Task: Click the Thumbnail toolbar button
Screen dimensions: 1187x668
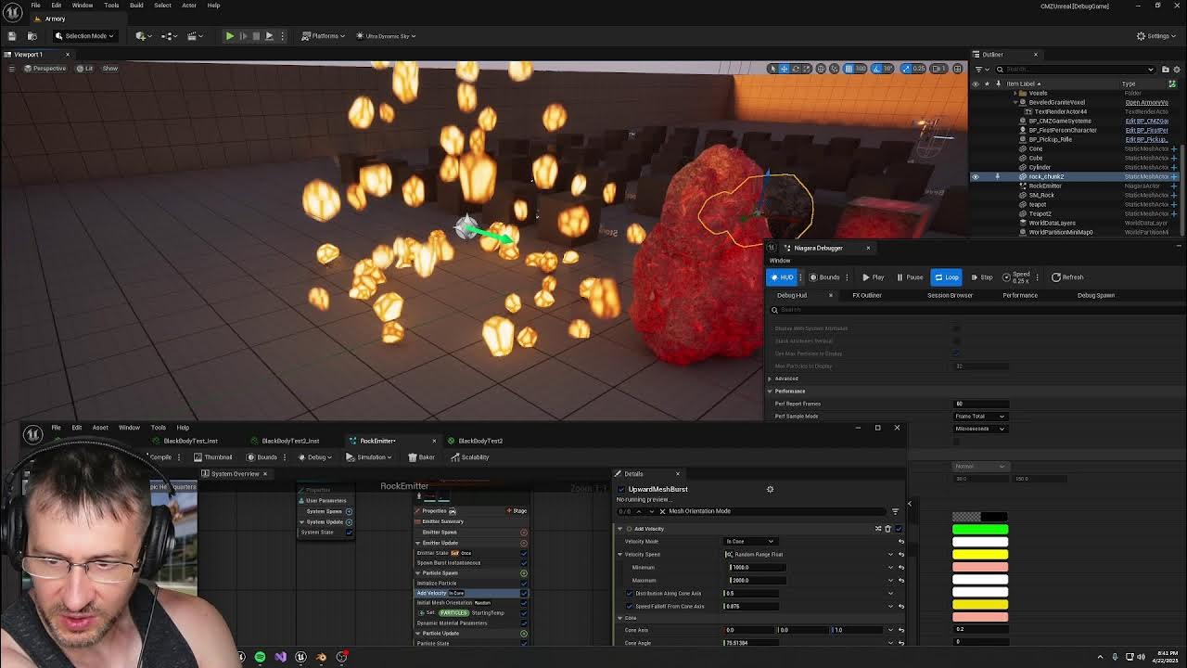Action: point(212,457)
